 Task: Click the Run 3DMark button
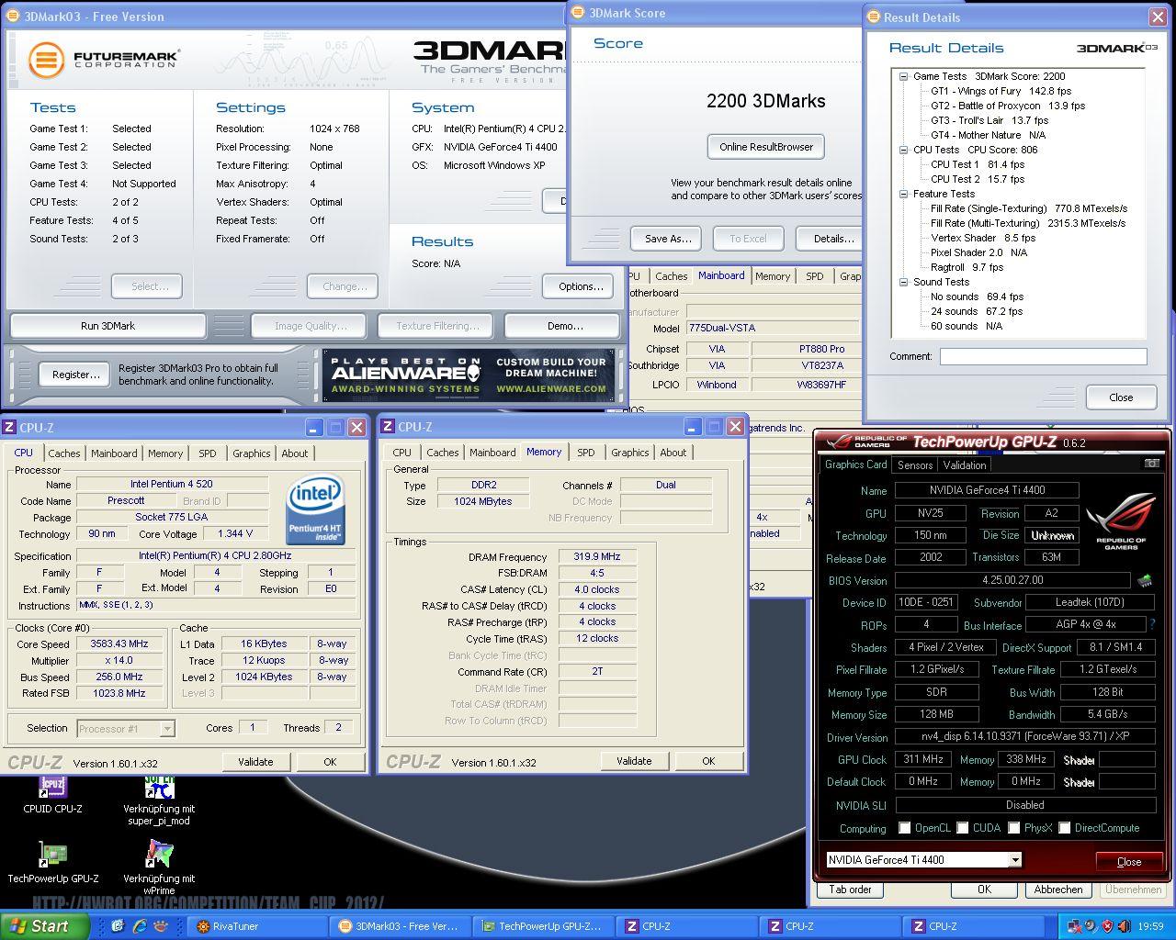(108, 326)
